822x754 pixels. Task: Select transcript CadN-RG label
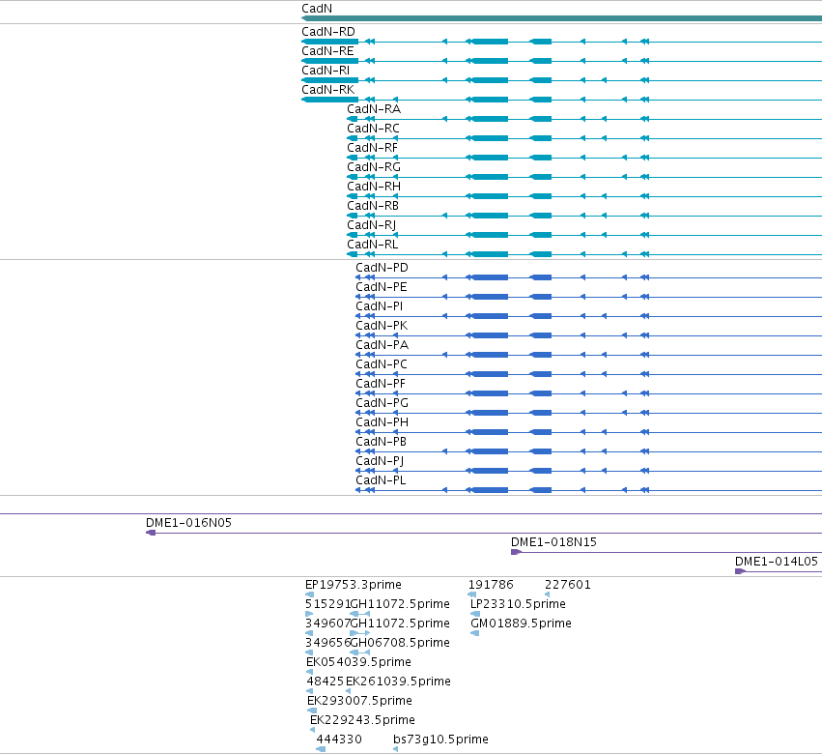(x=374, y=167)
